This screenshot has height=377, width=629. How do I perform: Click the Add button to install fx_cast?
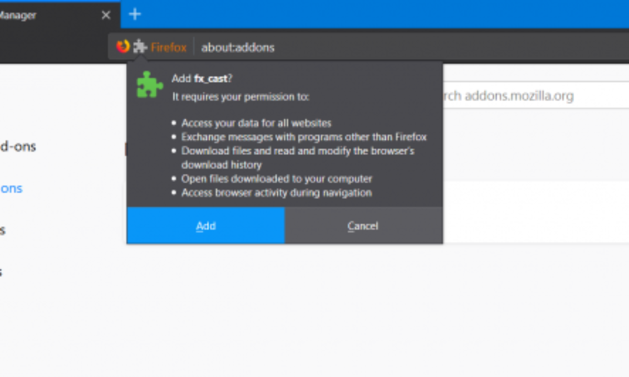(205, 226)
